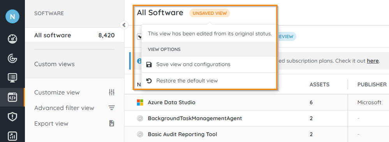The width and height of the screenshot is (389, 142).
Task: Click the floppy disk save icon
Action: coord(149,65)
